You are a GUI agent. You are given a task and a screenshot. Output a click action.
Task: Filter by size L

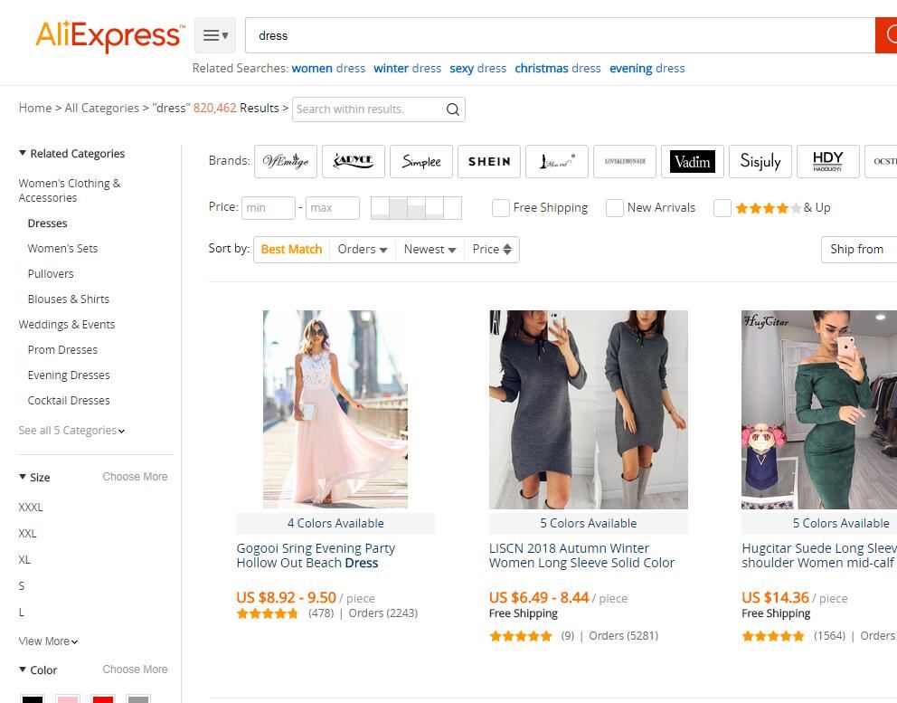click(x=22, y=613)
